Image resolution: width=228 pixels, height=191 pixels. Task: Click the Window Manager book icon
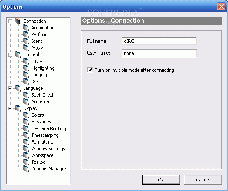(x=26, y=169)
